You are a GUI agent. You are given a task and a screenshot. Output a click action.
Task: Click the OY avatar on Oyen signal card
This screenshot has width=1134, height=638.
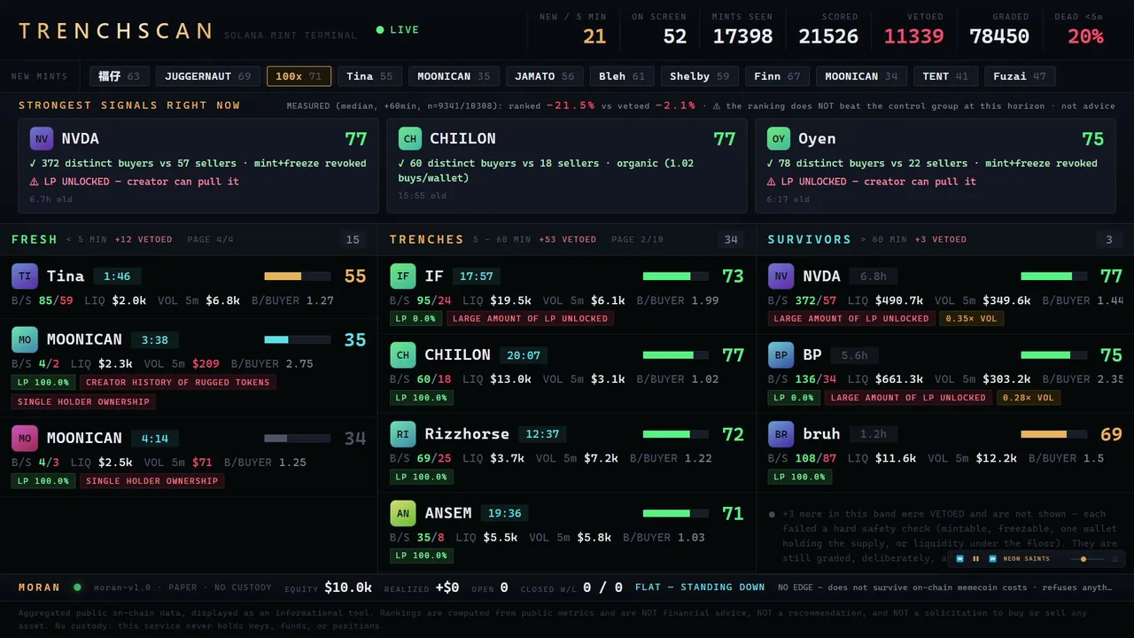pyautogui.click(x=778, y=138)
